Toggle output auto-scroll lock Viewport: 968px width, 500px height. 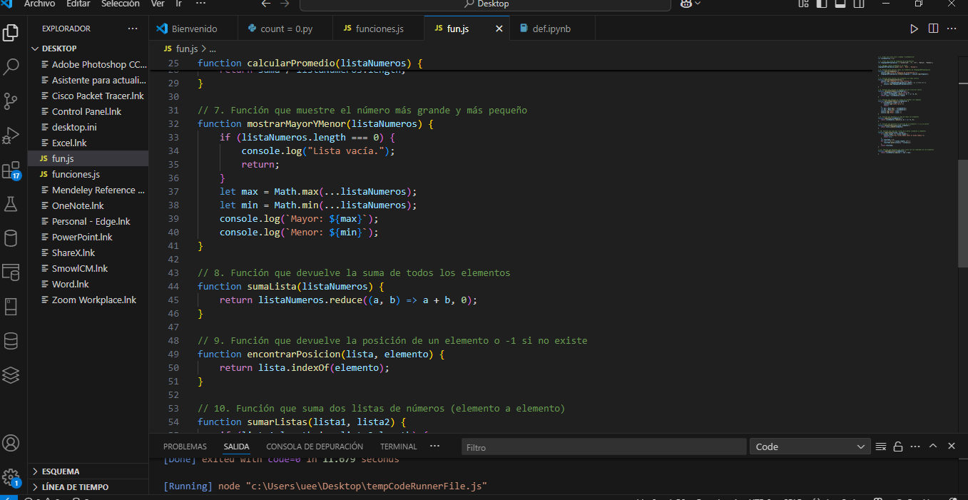pyautogui.click(x=898, y=447)
